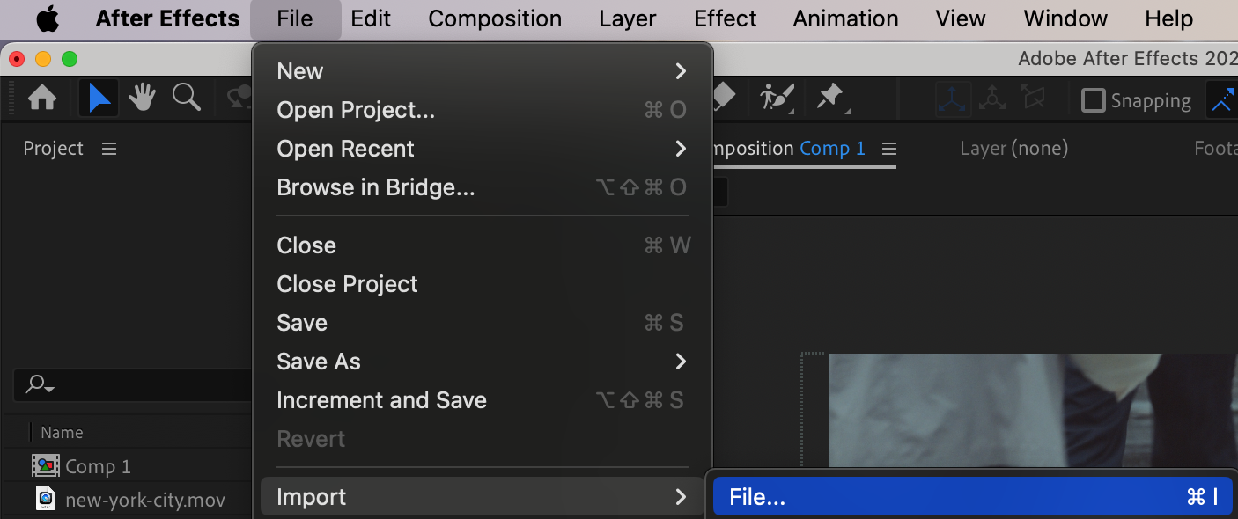Open the Apple menu
The image size is (1238, 519).
click(x=48, y=18)
